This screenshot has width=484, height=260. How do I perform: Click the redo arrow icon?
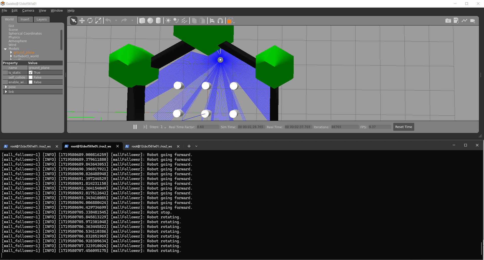(124, 21)
